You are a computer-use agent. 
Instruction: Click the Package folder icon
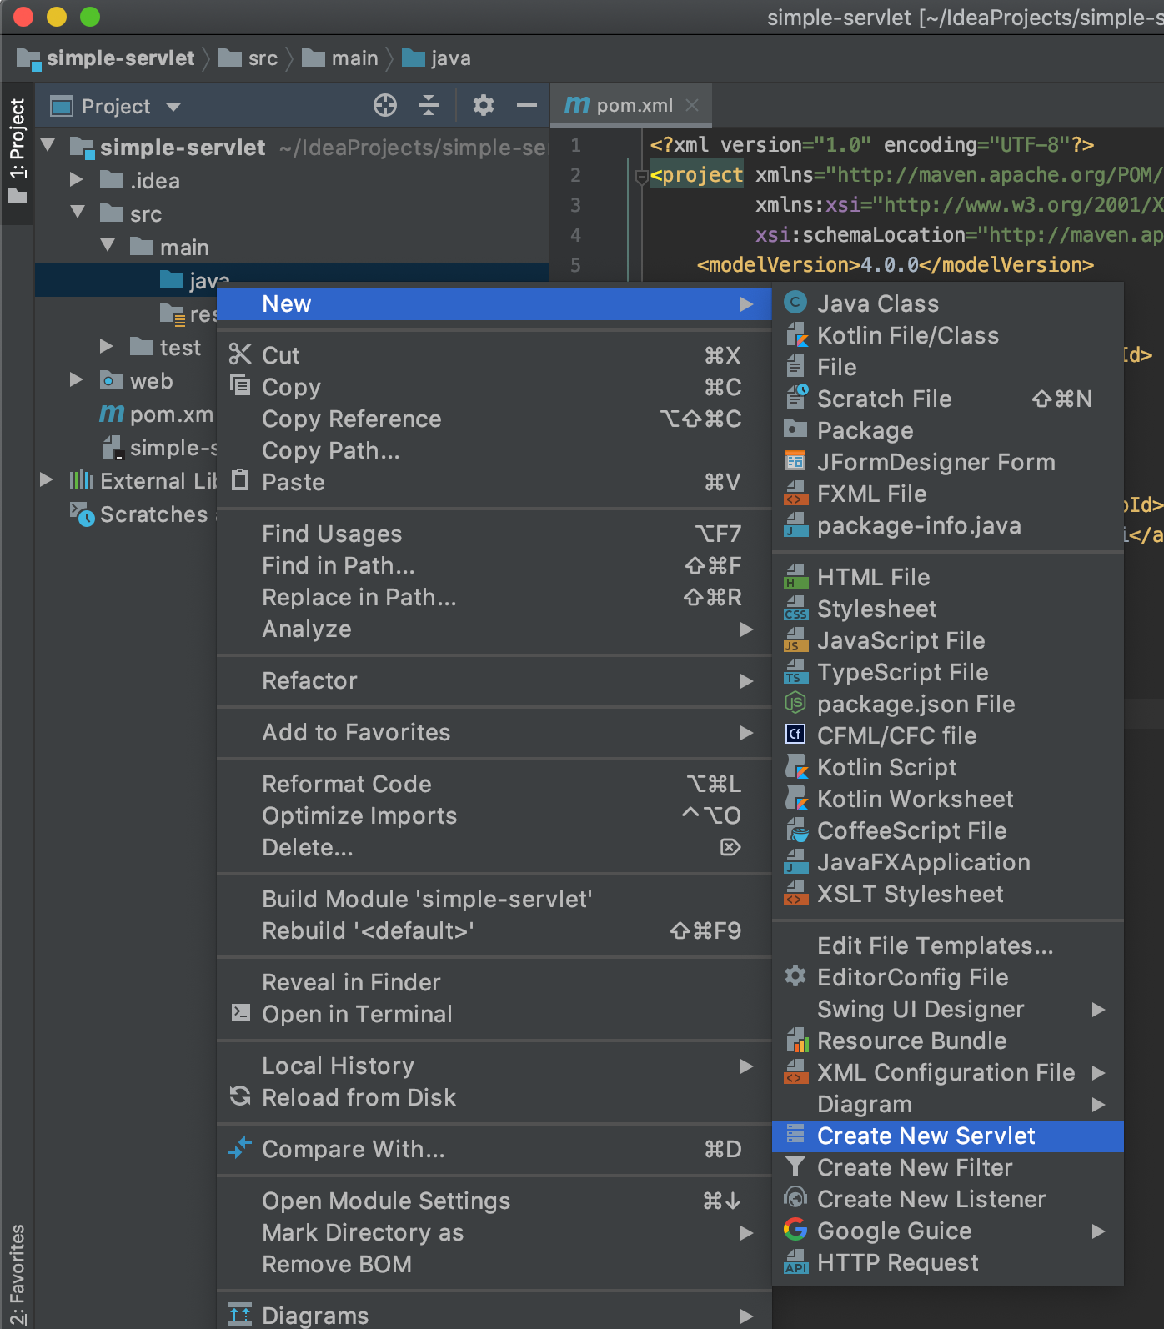(x=796, y=429)
